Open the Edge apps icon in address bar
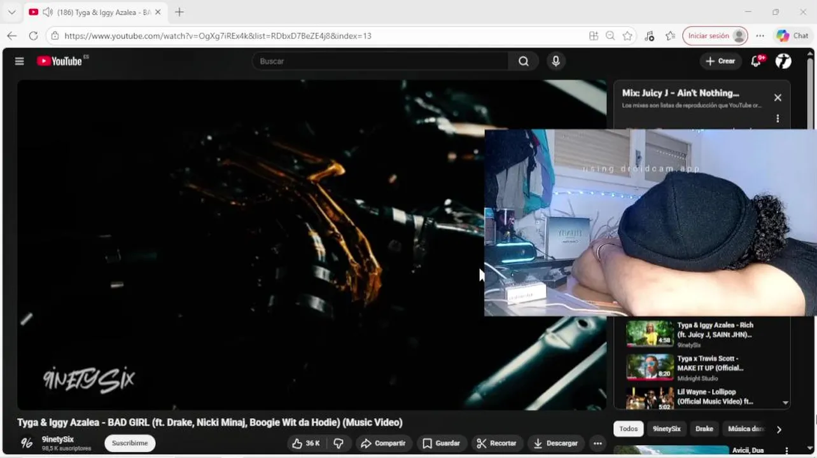The image size is (817, 458). (x=594, y=36)
